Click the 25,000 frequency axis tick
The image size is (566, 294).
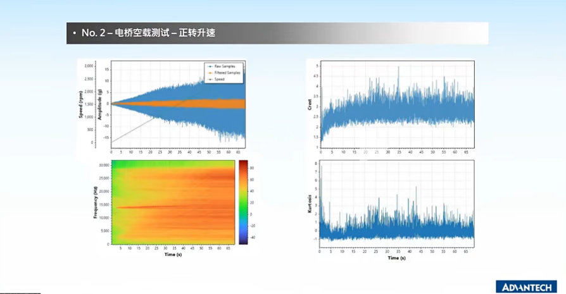(x=104, y=178)
